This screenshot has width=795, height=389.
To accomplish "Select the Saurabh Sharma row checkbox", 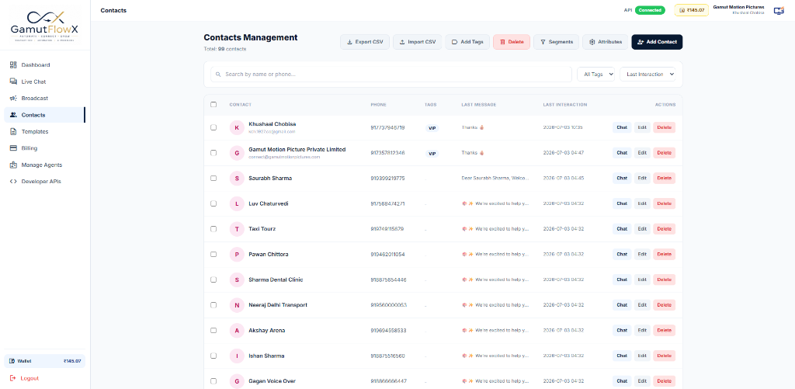I will 214,179.
